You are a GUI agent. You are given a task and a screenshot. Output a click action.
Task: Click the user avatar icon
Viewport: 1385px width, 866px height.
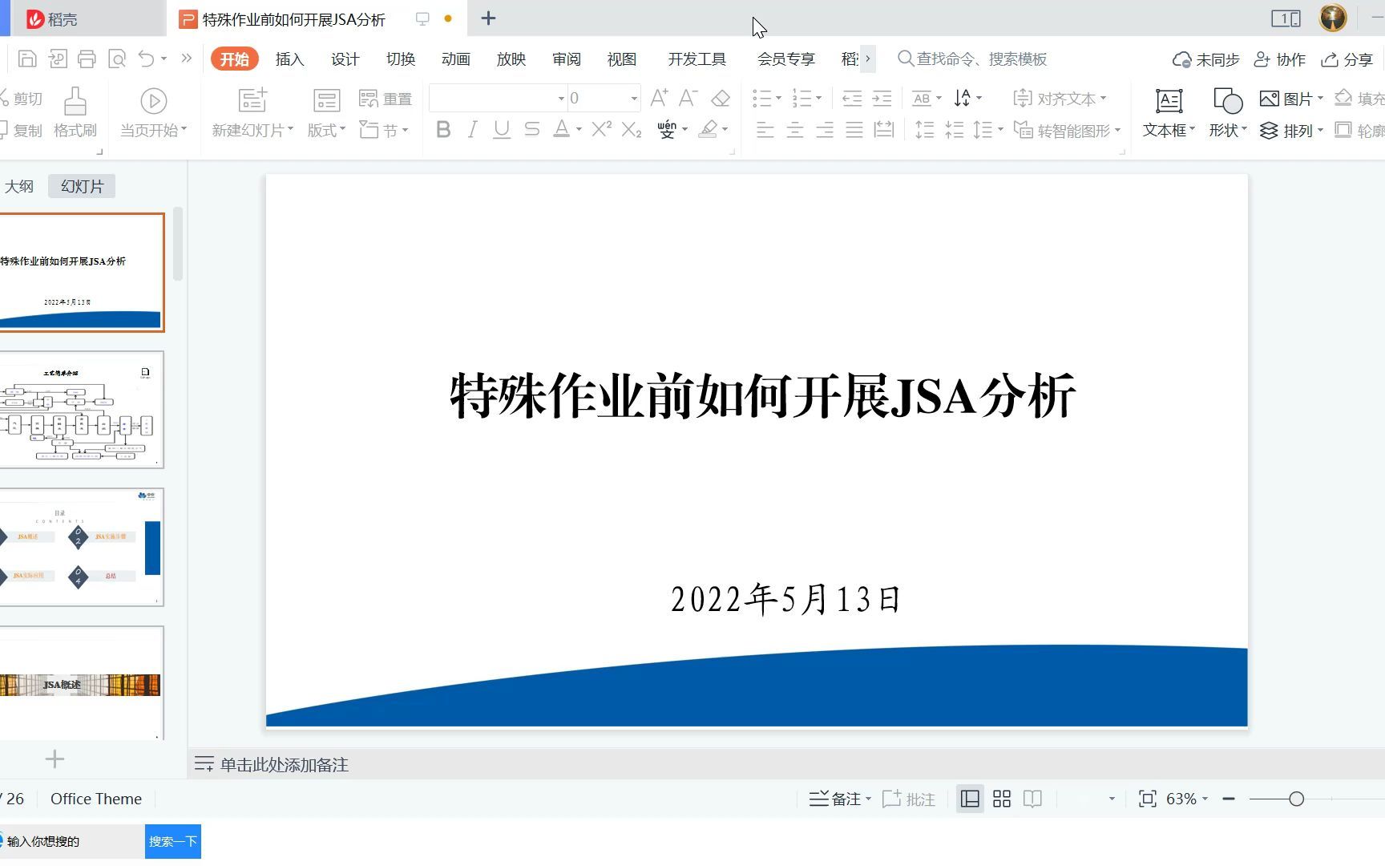(x=1333, y=18)
